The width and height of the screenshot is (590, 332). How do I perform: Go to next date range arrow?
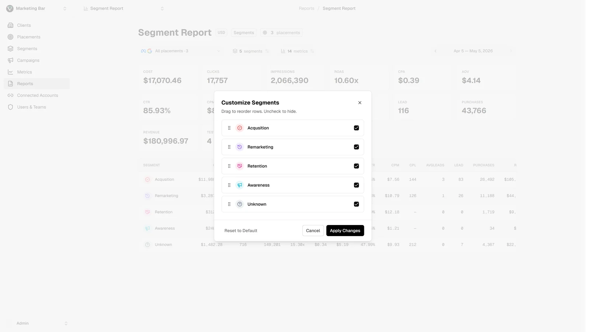coord(511,51)
